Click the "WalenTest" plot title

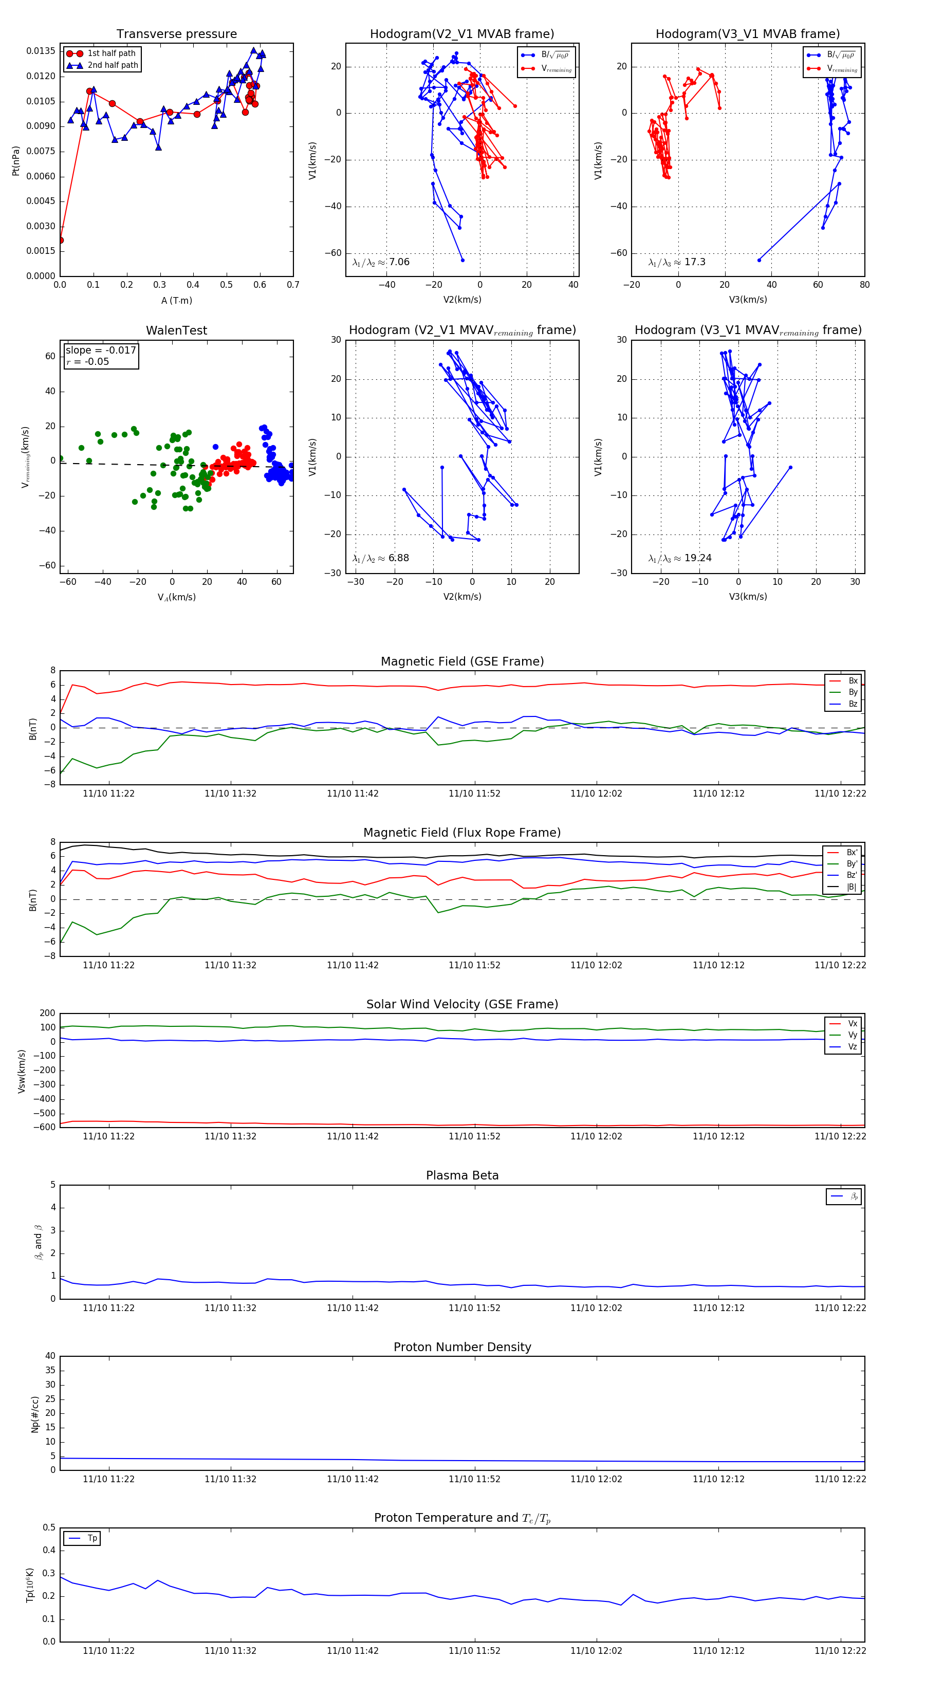click(176, 330)
